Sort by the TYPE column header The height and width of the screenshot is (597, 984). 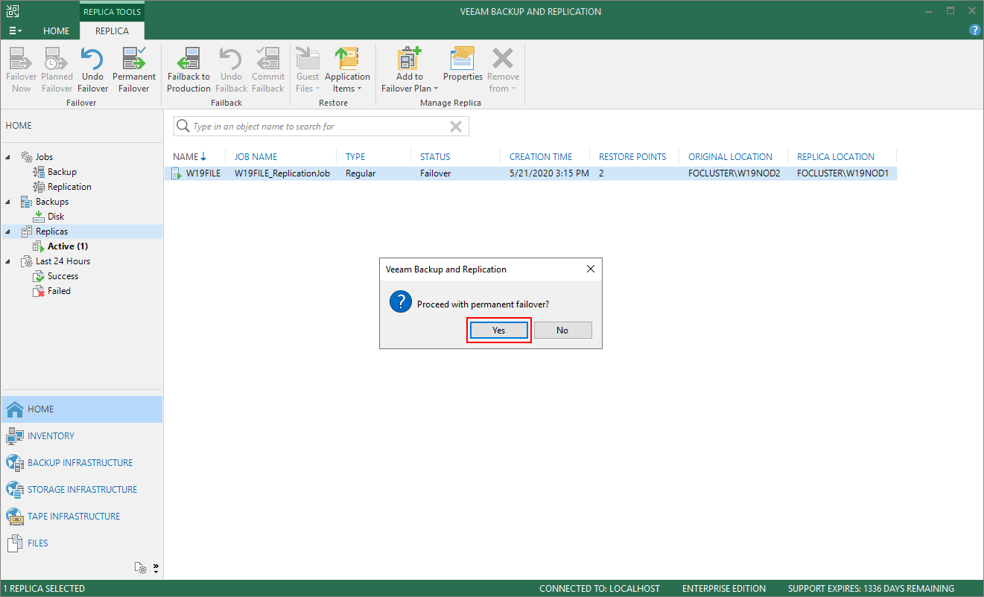(355, 157)
